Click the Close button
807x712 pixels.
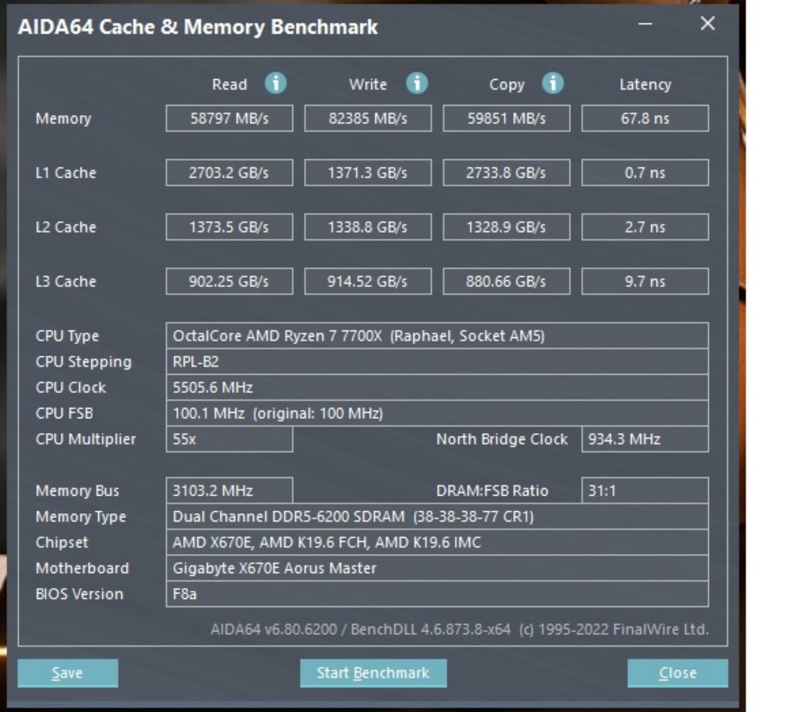[x=678, y=673]
